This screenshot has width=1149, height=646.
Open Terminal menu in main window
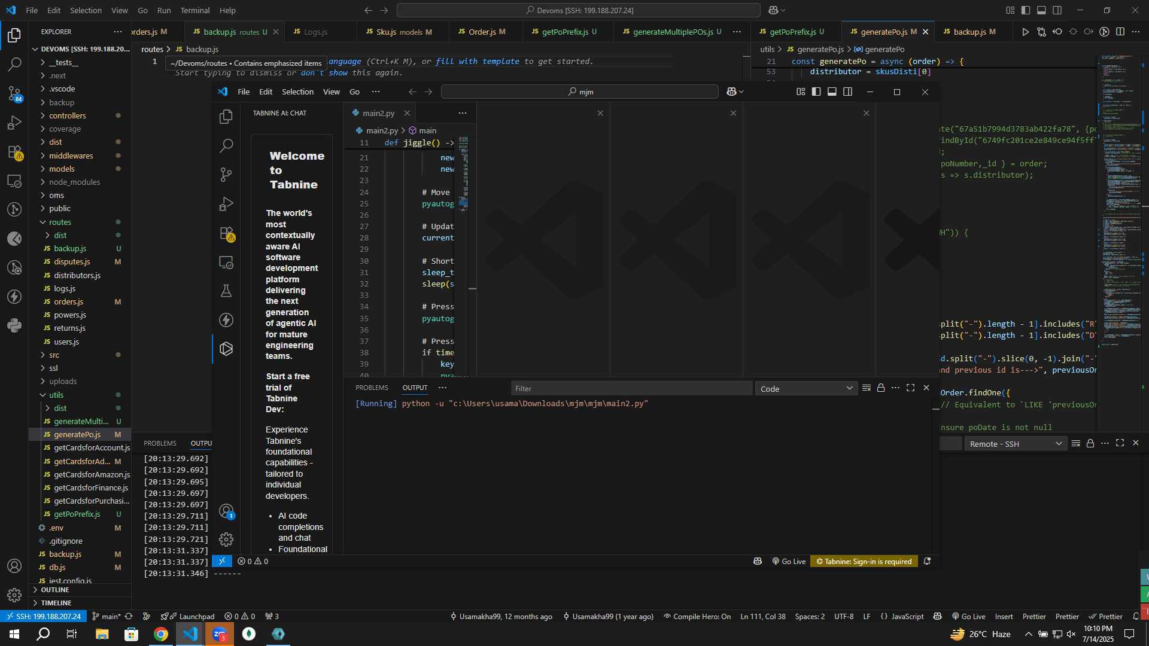click(195, 10)
